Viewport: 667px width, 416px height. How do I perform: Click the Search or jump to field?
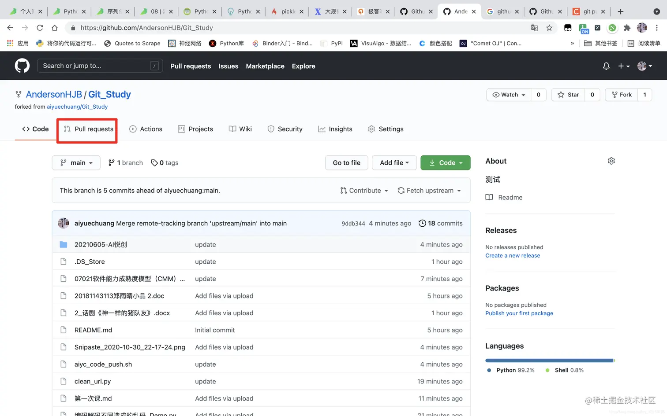[x=100, y=66]
